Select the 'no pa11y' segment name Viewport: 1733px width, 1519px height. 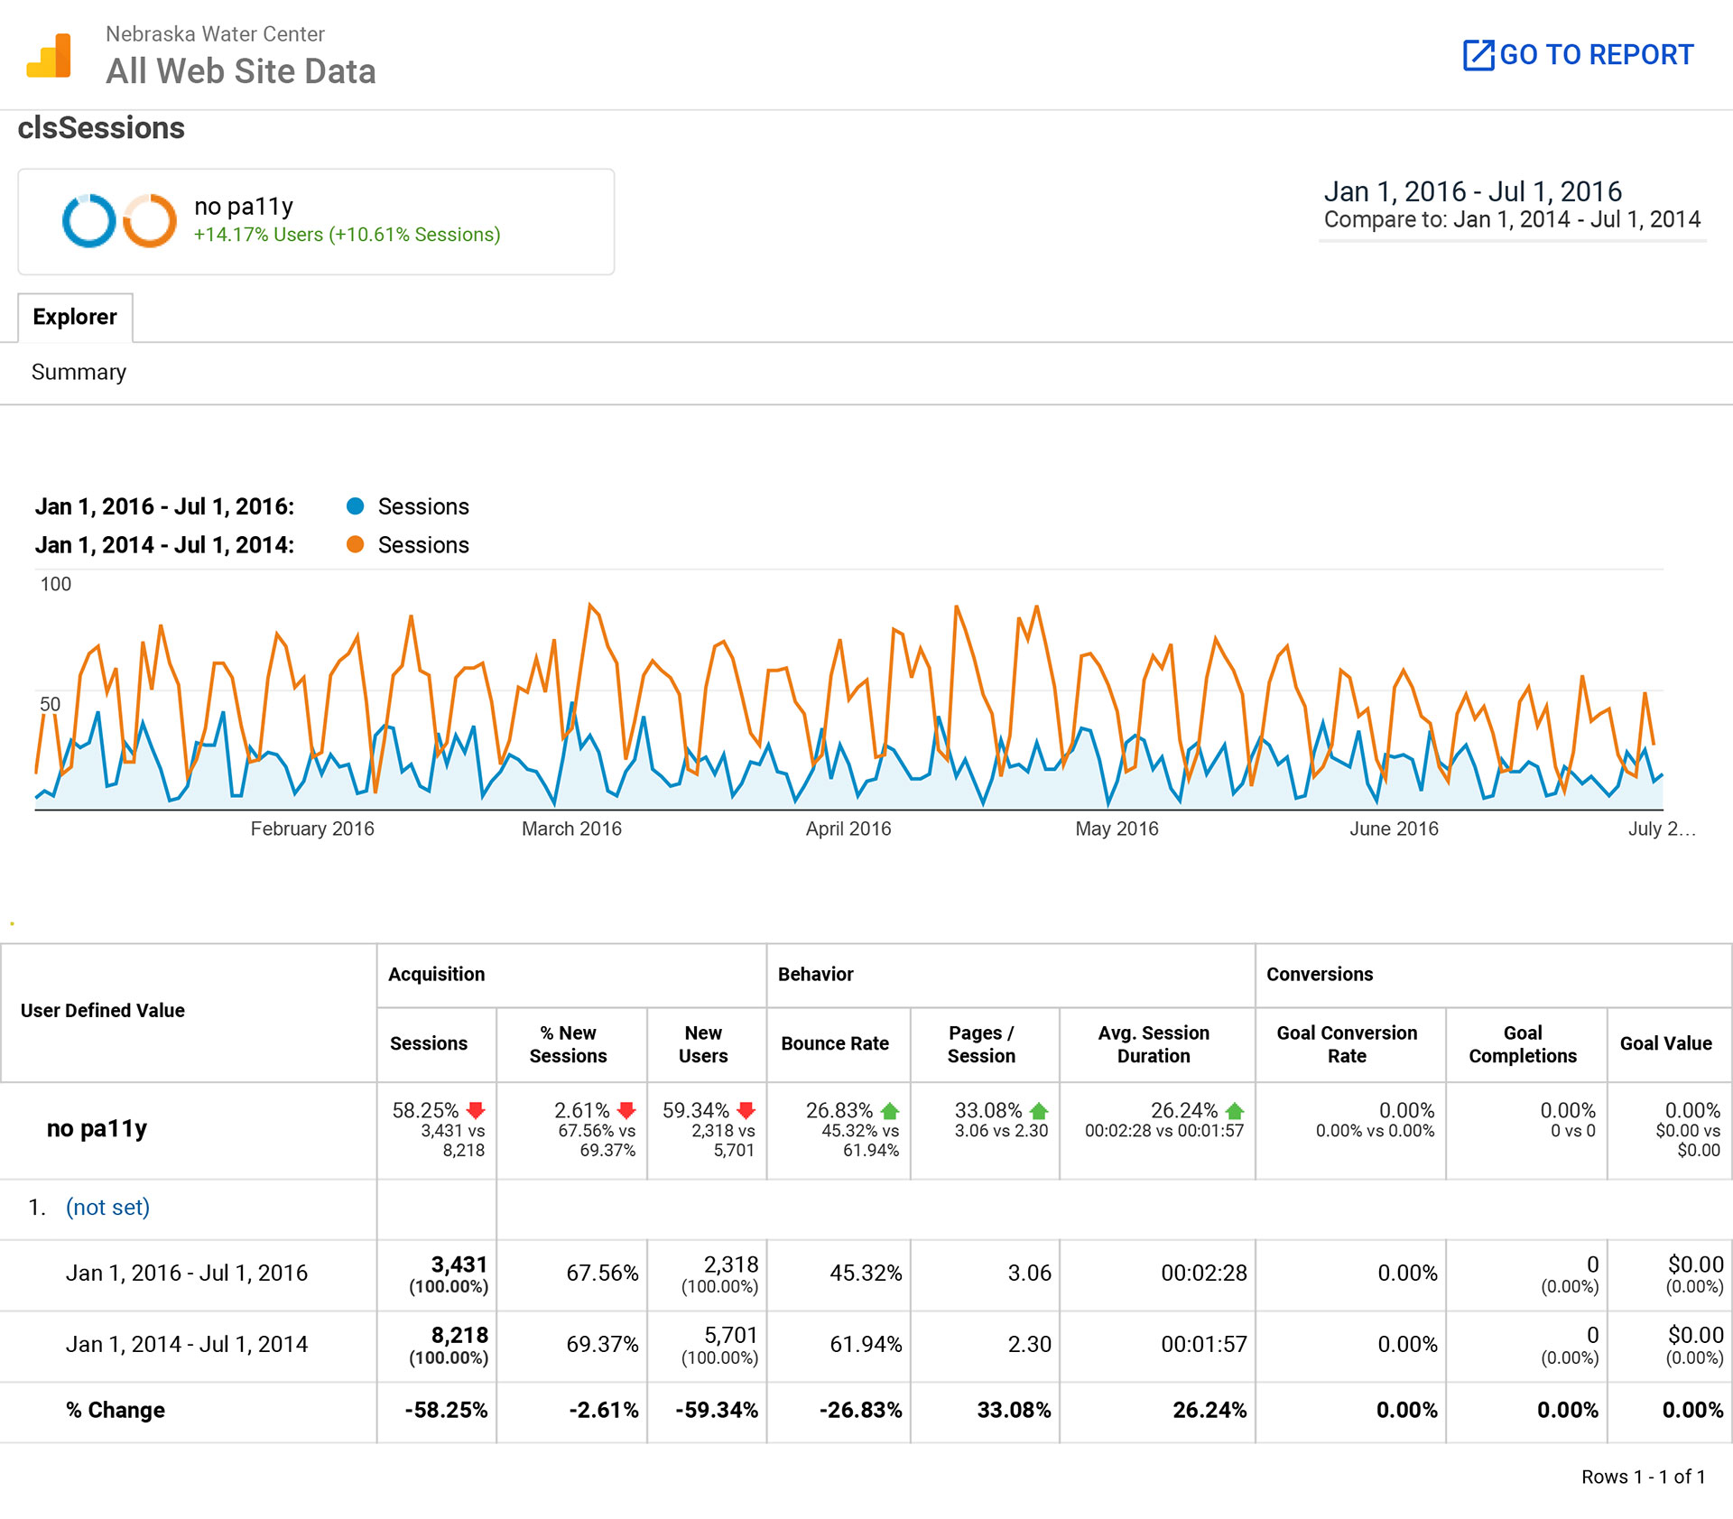click(x=244, y=207)
